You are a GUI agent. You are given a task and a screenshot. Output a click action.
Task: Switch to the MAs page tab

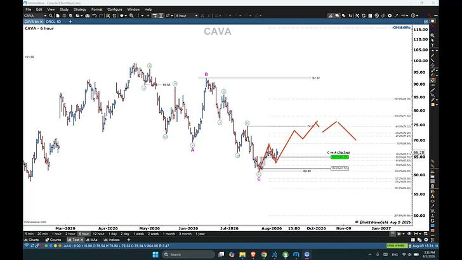point(91,240)
